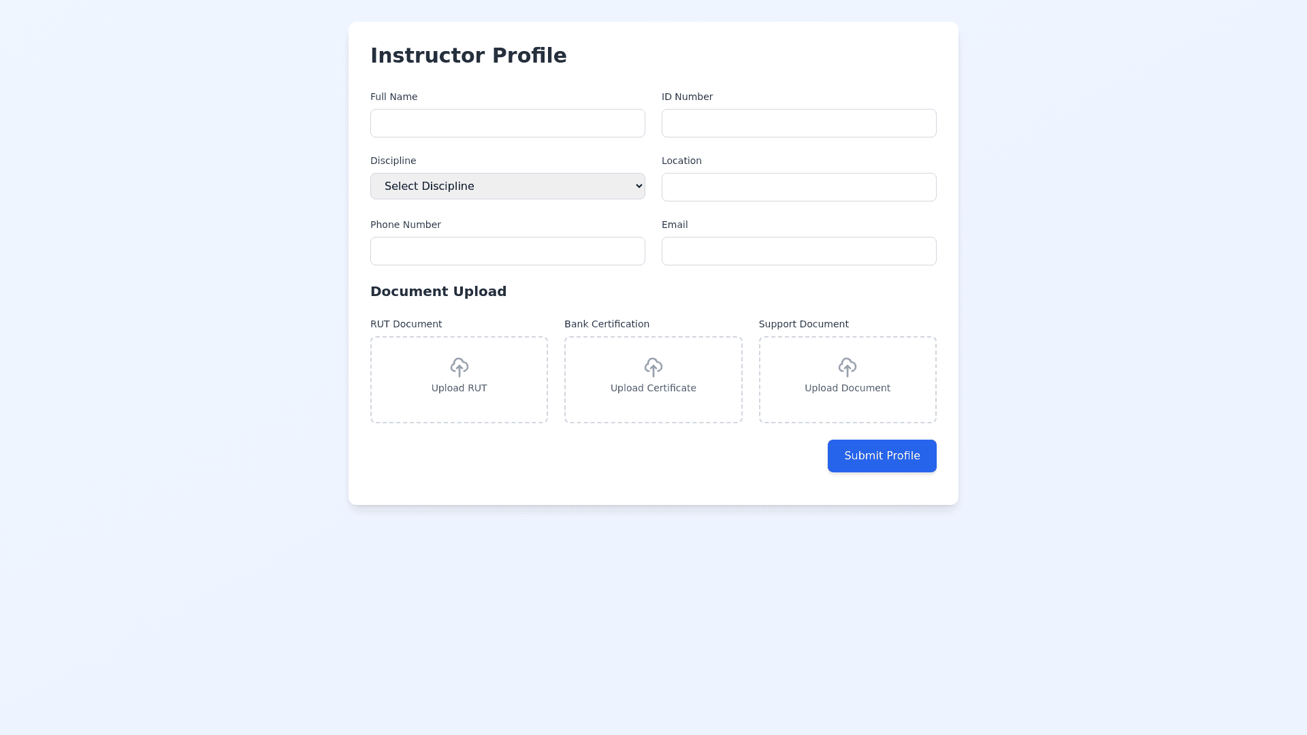Click the "Phone Number" label text

point(405,225)
